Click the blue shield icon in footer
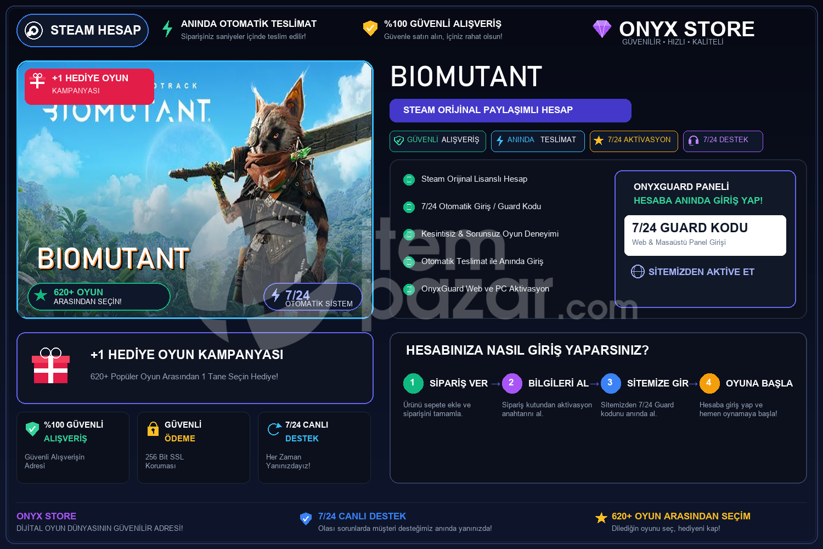This screenshot has height=549, width=823. (306, 519)
